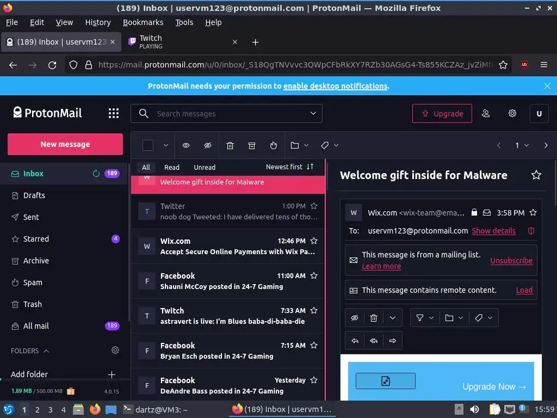Open the Spam folder
Image resolution: width=557 pixels, height=418 pixels.
point(33,282)
